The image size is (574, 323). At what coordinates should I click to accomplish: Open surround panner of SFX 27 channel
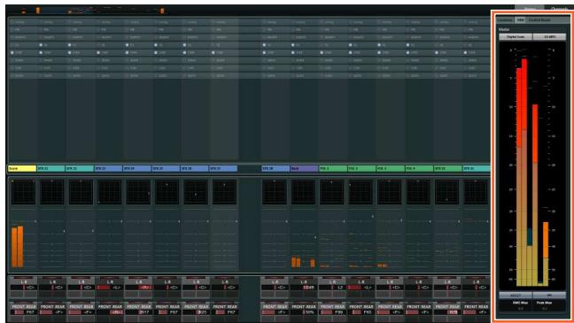coord(224,192)
